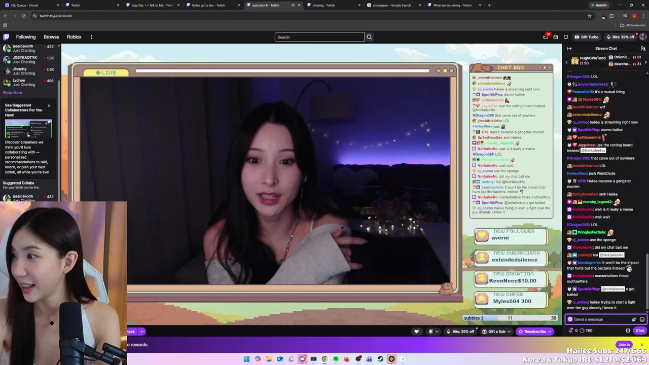649x365 pixels.
Task: Open a new browser tab with plus
Action: (x=489, y=5)
